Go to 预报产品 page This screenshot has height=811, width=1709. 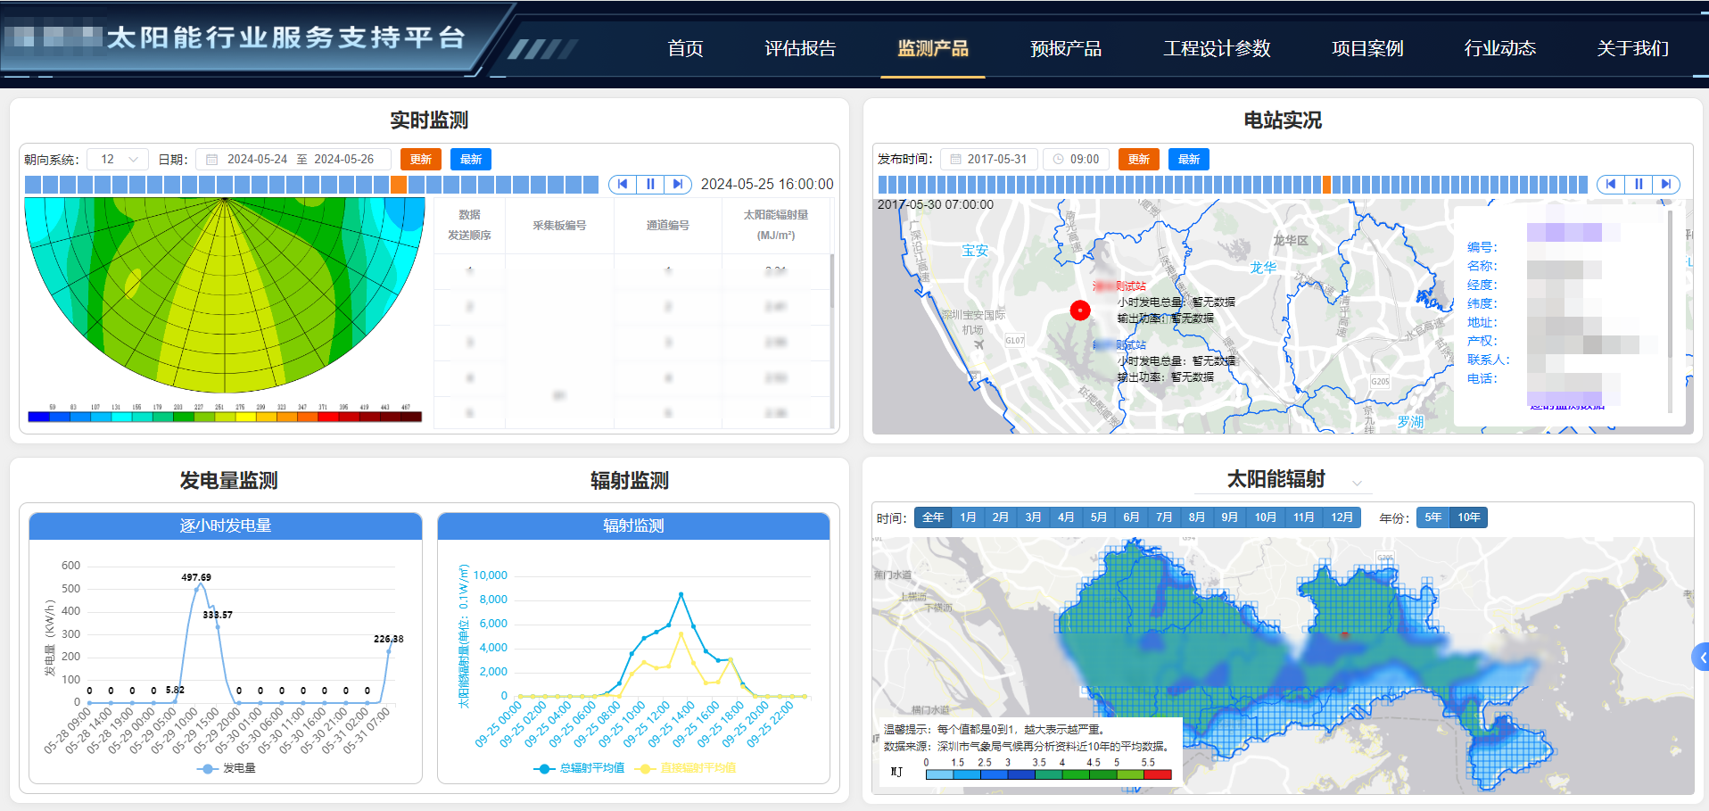pos(1066,48)
